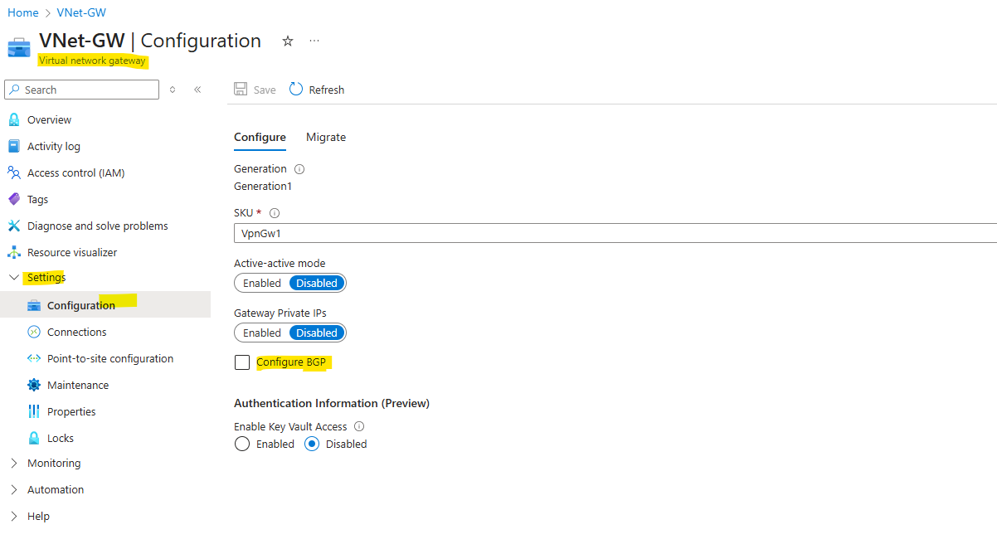Check the Configure BGP checkbox
The image size is (997, 544).
(x=242, y=362)
